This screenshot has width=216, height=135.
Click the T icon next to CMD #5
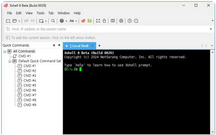(x=20, y=85)
